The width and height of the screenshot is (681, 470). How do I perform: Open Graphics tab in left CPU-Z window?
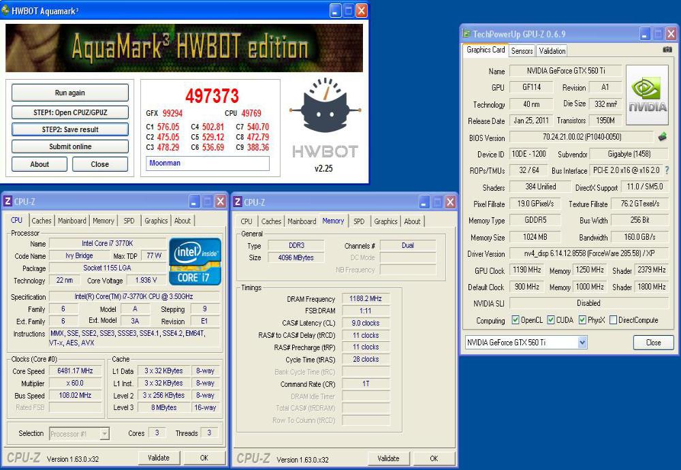click(x=156, y=221)
